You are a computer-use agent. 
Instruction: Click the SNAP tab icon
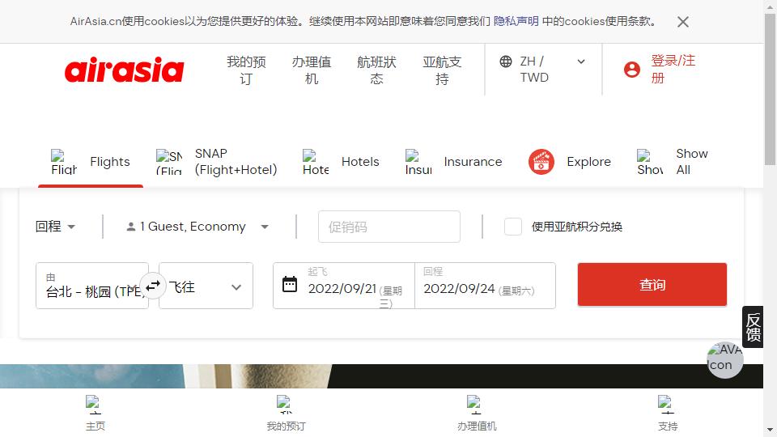[169, 162]
